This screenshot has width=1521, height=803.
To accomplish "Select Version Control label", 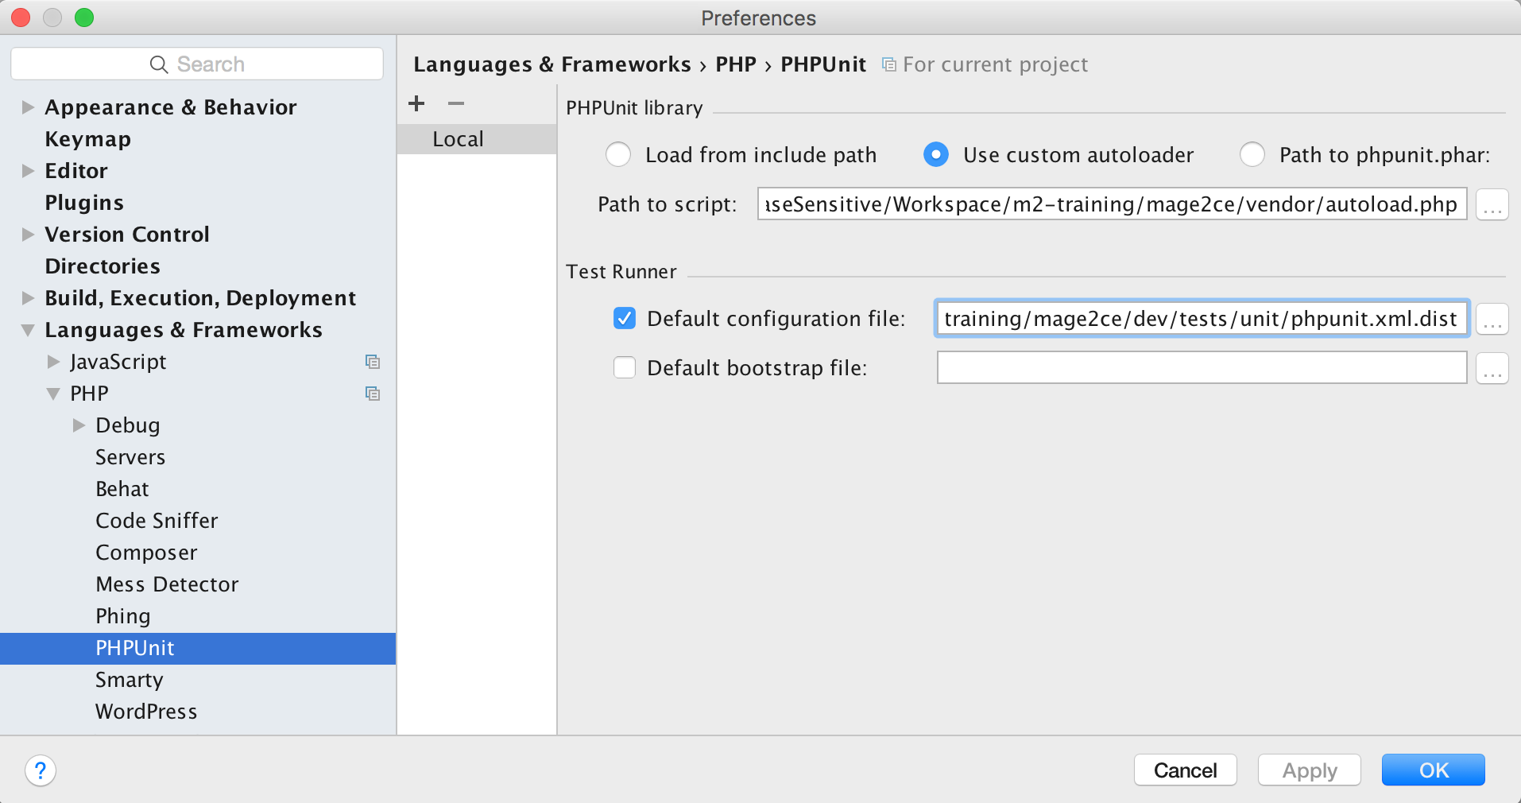I will [x=127, y=235].
